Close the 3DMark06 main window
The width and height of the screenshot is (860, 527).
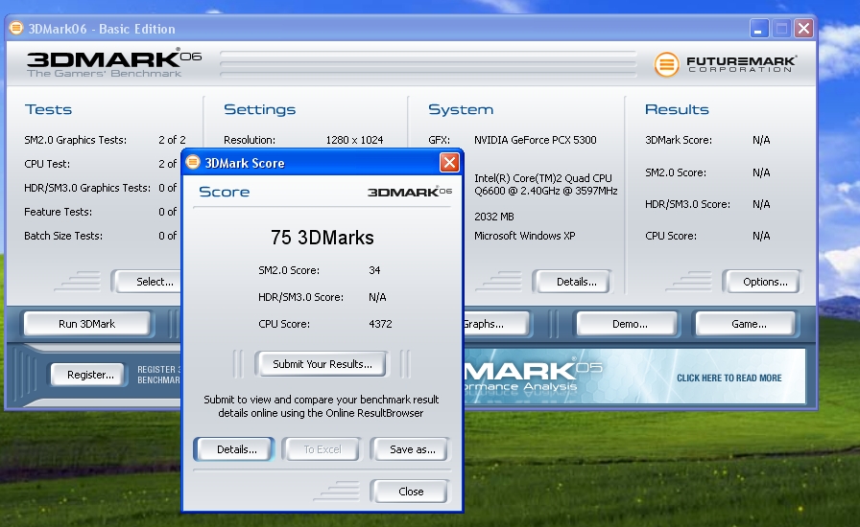(804, 29)
